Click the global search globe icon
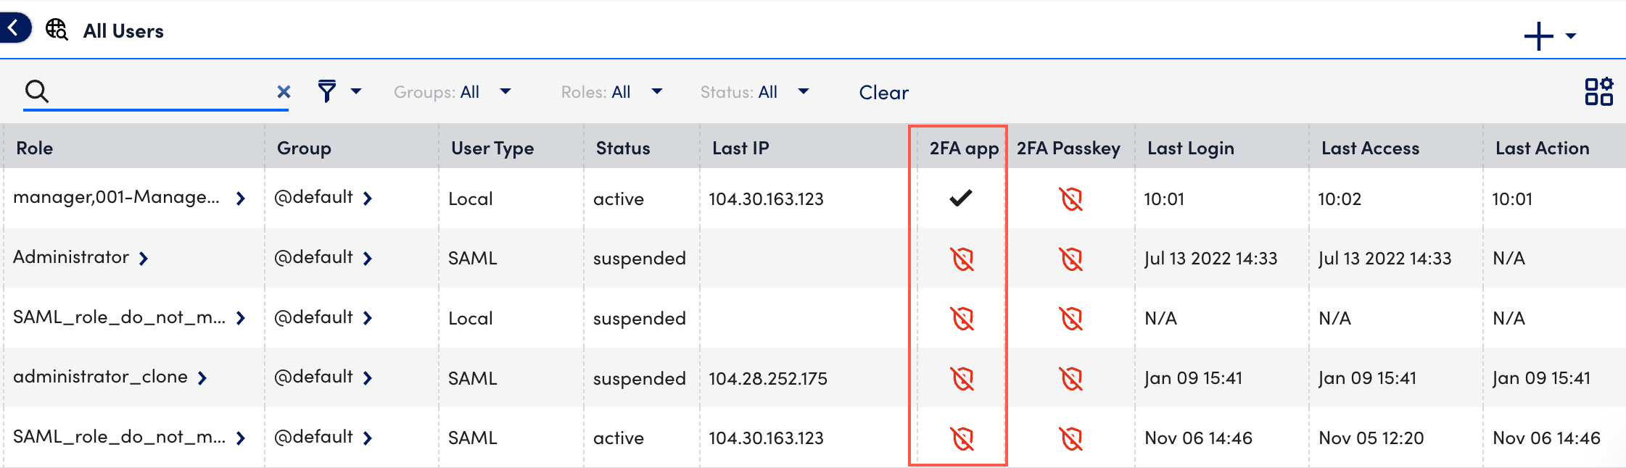The width and height of the screenshot is (1626, 468). pyautogui.click(x=56, y=30)
